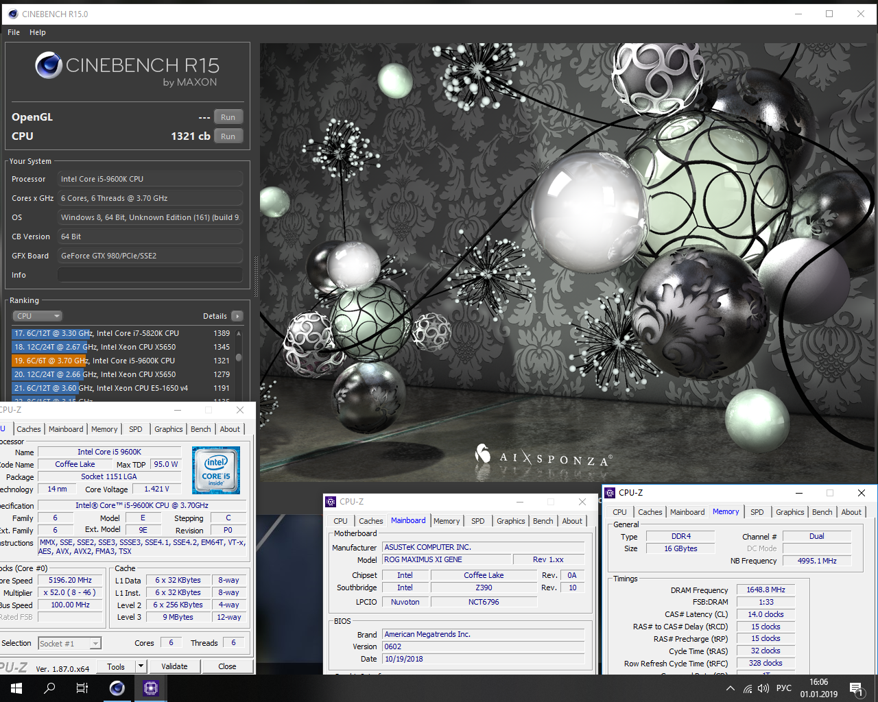Switch to CPU-Z via taskbar icon
Viewport: 878px width, 702px height.
click(151, 688)
